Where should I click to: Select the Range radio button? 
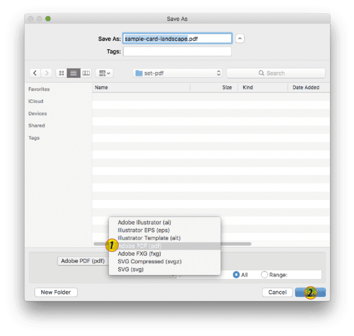[x=265, y=275]
